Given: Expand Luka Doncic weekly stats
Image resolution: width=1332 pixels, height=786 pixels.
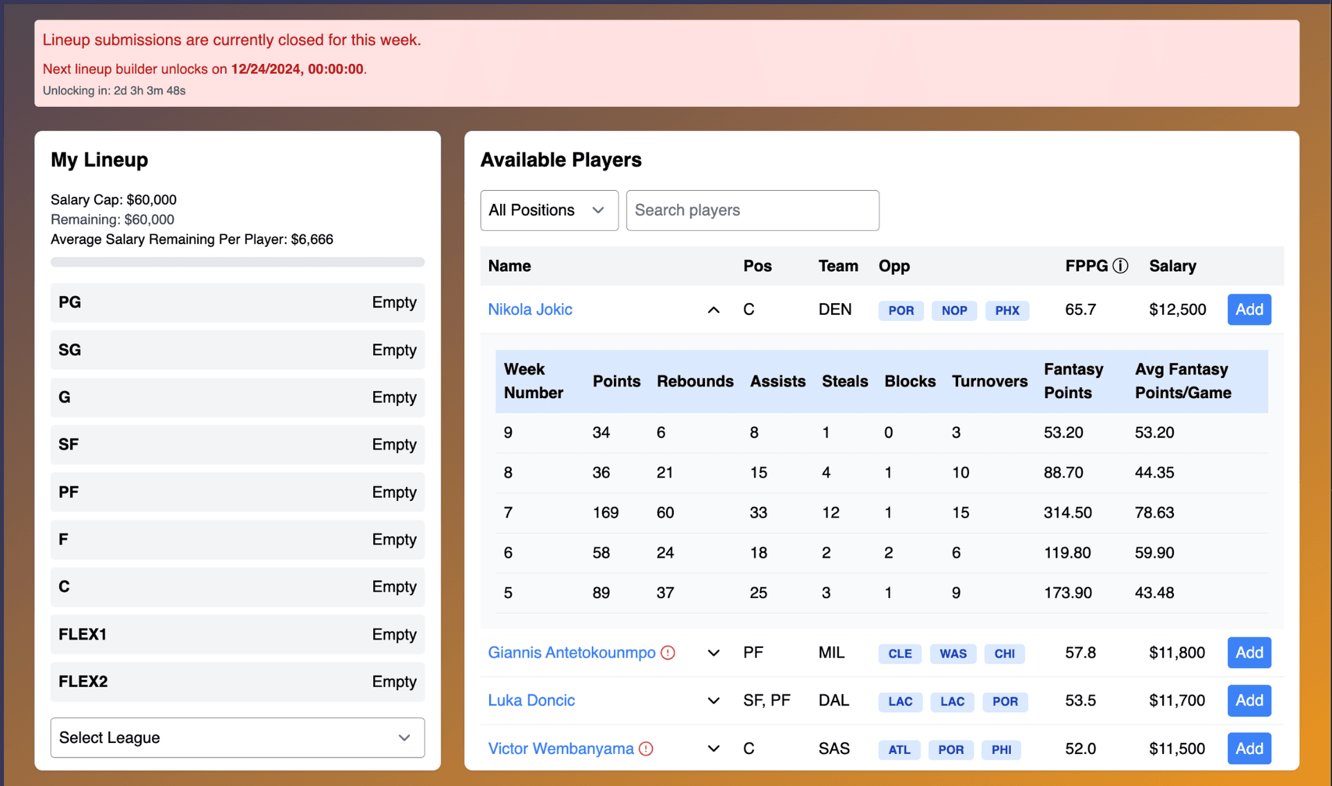Looking at the screenshot, I should tap(713, 701).
